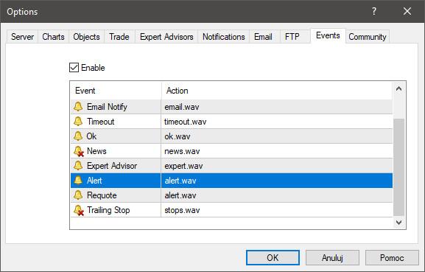Click the scrollbar up arrow in events list

[398, 89]
